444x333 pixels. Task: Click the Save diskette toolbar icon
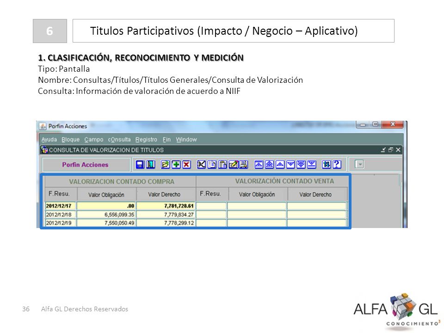coord(140,165)
